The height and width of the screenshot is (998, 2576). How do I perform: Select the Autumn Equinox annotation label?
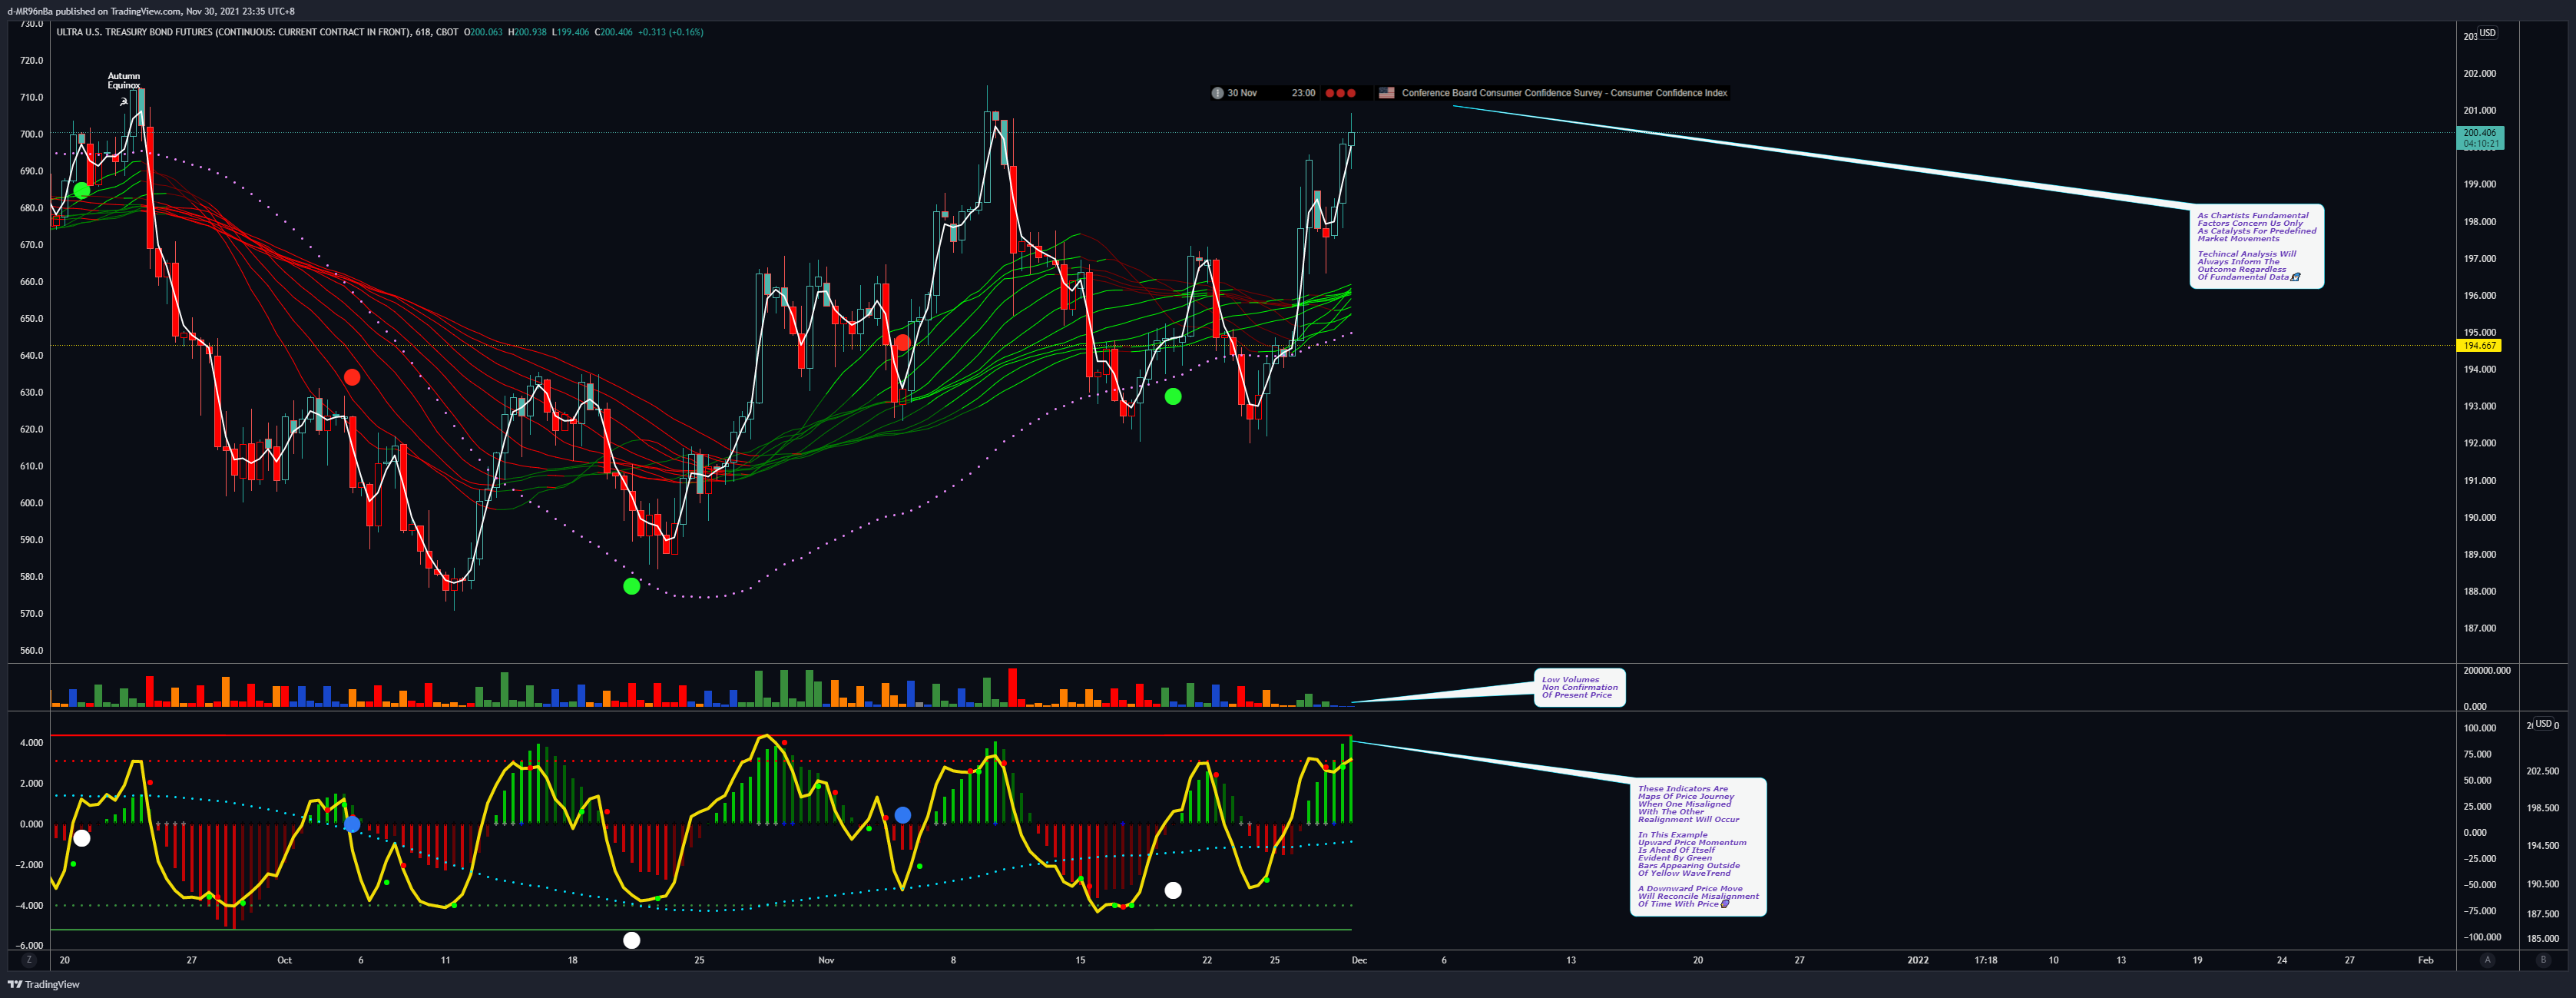tap(124, 81)
